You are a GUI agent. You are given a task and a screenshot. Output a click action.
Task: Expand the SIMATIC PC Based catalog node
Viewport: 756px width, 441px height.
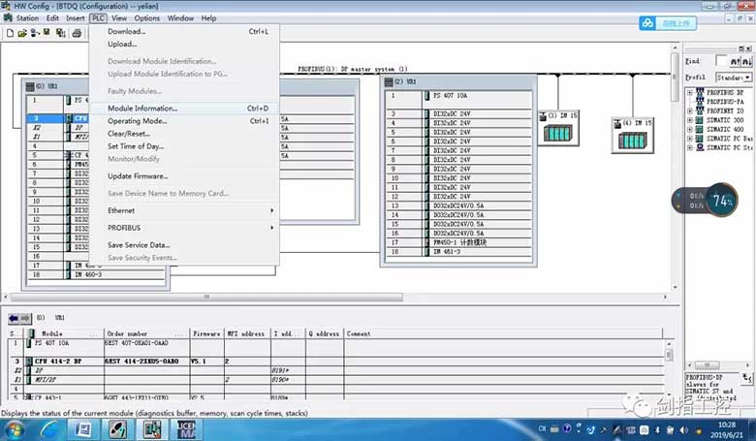coord(690,139)
